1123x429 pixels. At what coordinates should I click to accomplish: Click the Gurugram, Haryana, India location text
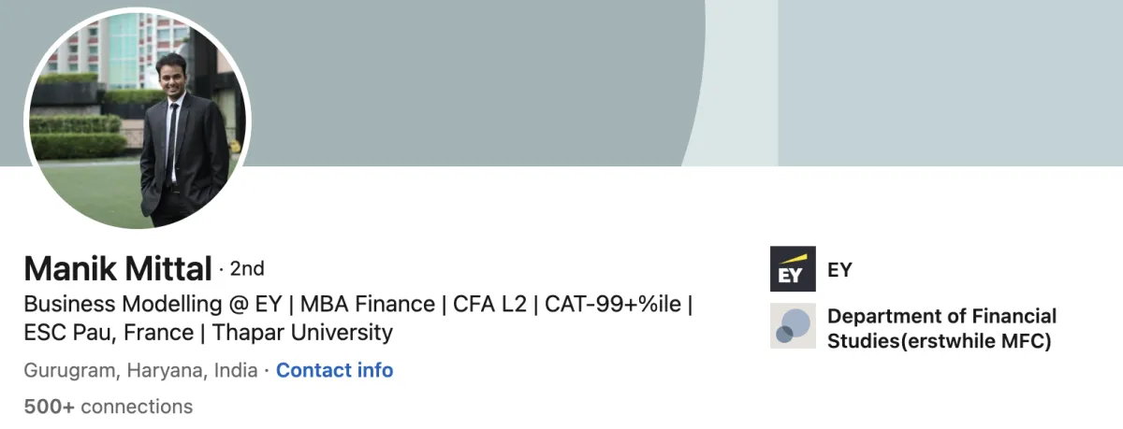tap(140, 370)
